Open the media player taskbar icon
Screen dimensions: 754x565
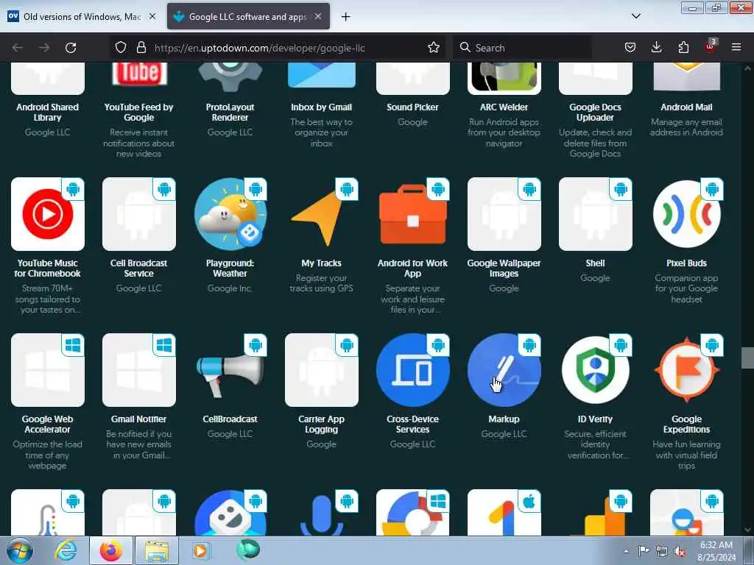[200, 550]
